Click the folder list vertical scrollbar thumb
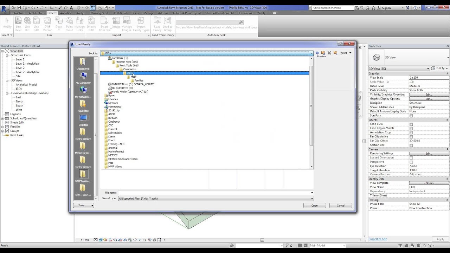 311,105
